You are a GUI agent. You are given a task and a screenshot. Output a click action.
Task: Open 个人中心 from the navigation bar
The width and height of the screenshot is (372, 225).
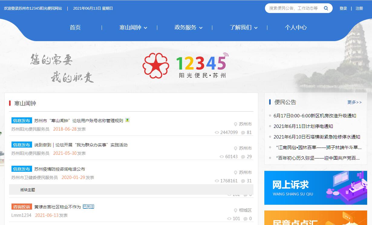[295, 28]
